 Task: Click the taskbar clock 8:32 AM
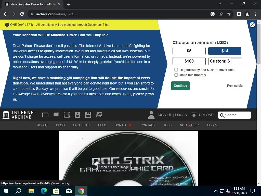pyautogui.click(x=239, y=189)
